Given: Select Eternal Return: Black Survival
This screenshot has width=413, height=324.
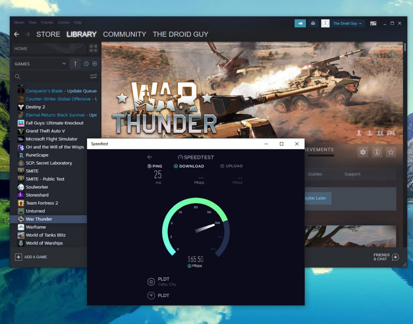Looking at the screenshot, I should [57, 115].
